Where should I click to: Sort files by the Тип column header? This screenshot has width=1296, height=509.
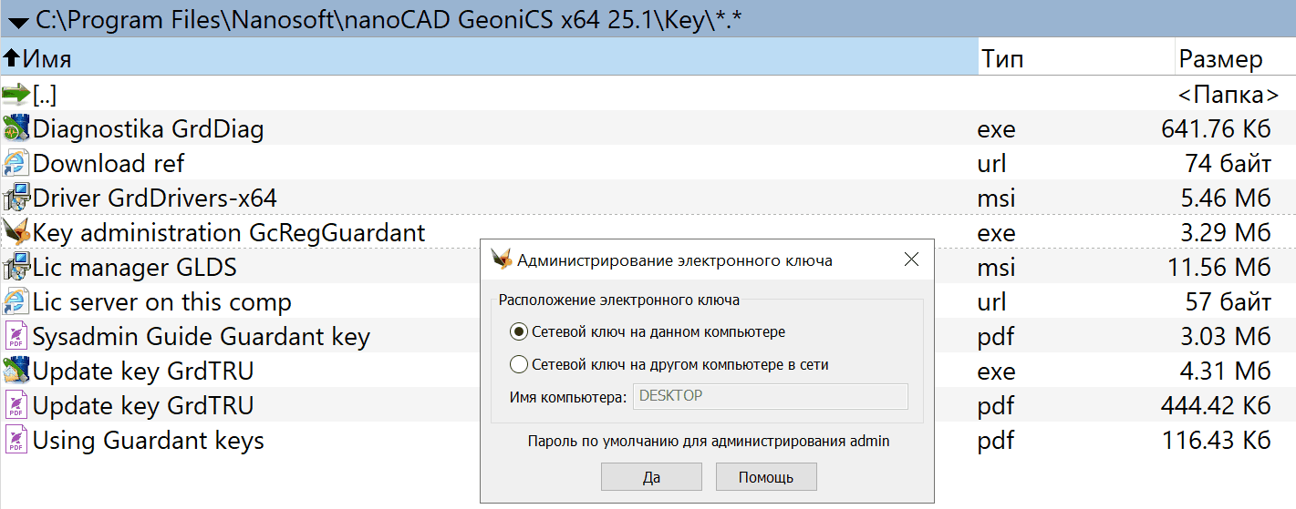coord(1002,59)
